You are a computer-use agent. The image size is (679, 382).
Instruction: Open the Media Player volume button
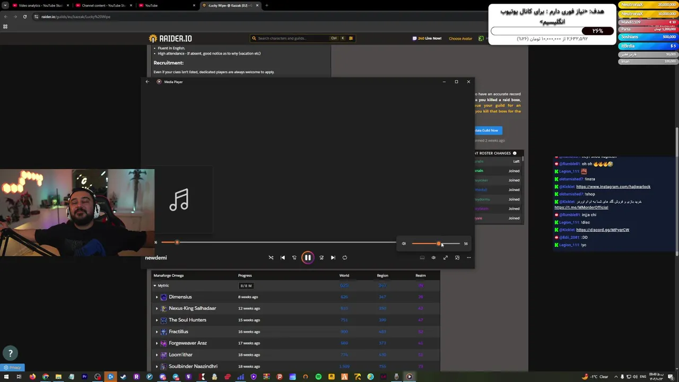click(x=433, y=257)
